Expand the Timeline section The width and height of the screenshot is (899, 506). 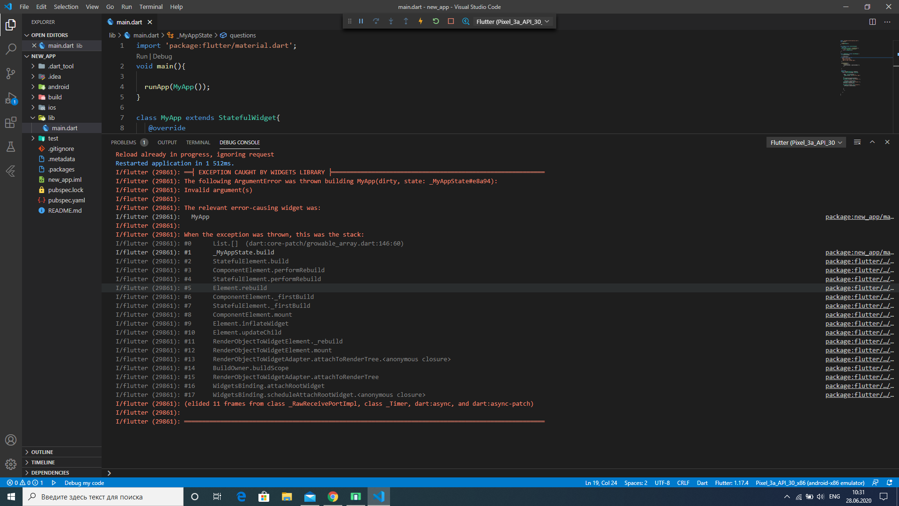coord(62,462)
